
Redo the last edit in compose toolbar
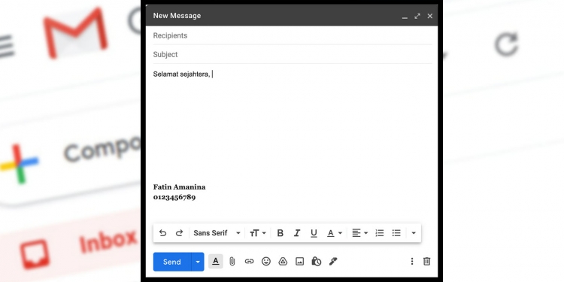(179, 233)
